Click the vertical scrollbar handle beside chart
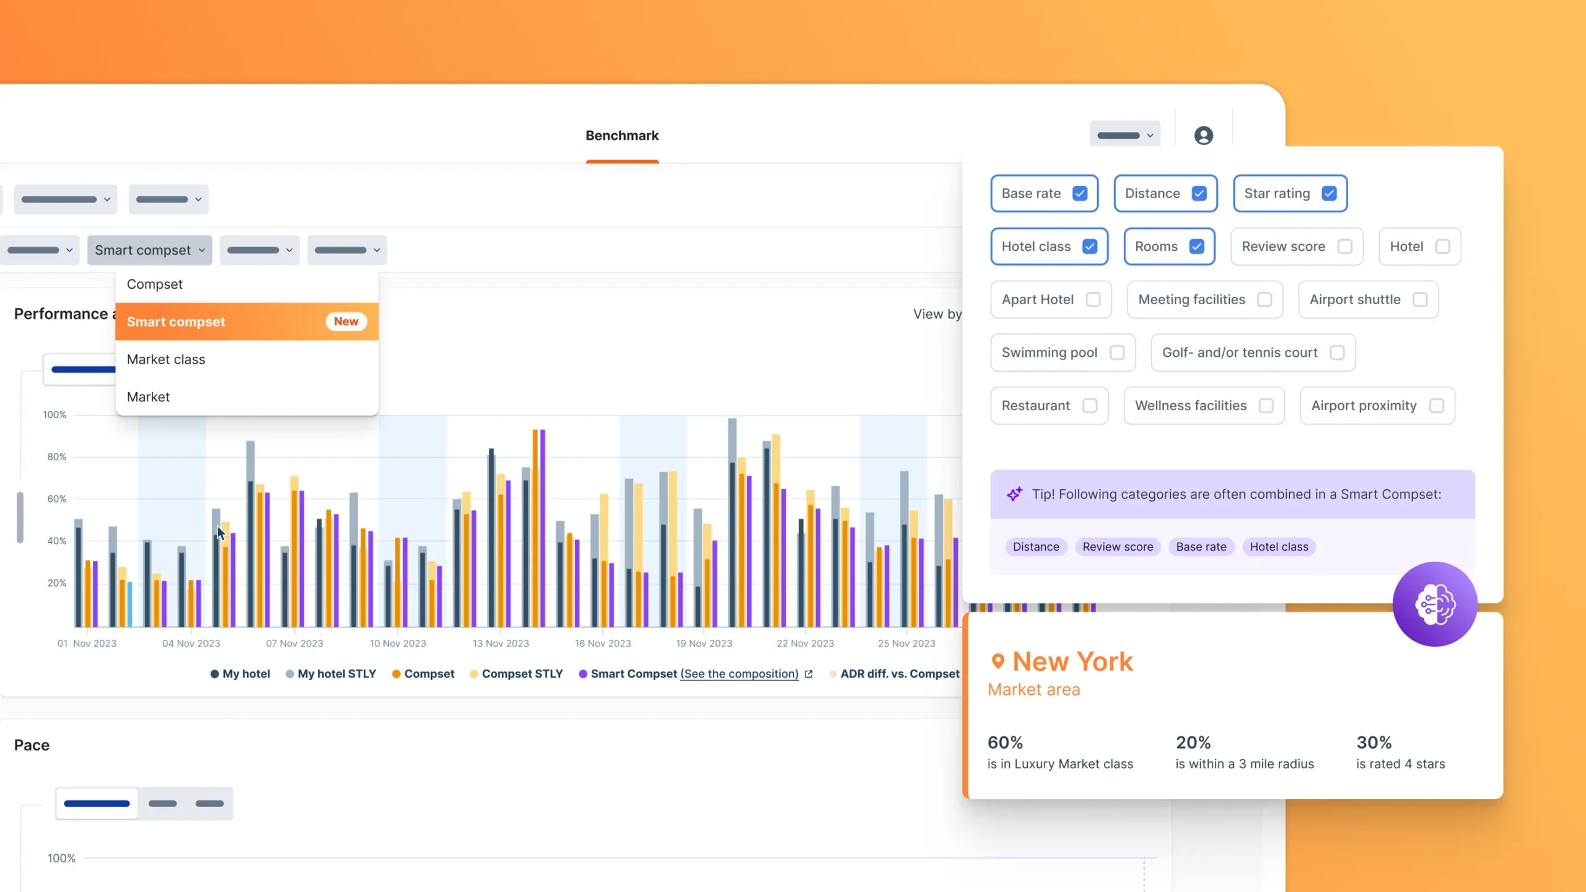 click(x=20, y=517)
